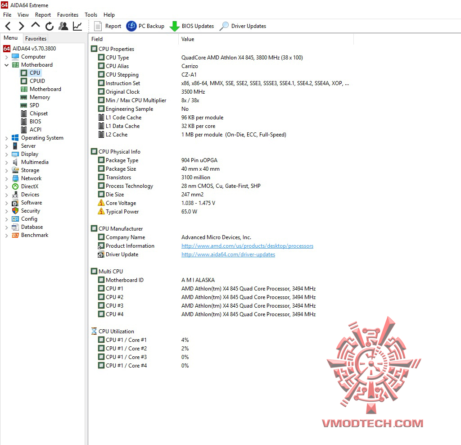Switch to the Favorites tab
Viewport: 461px width, 445px height.
(x=36, y=39)
